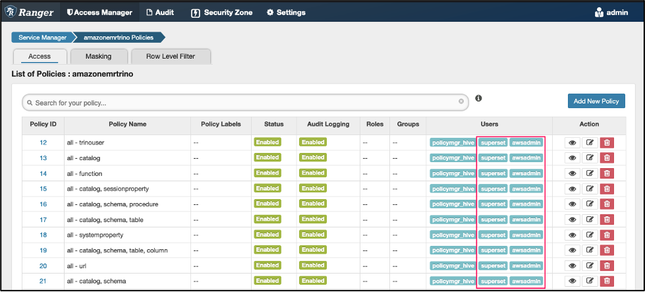This screenshot has width=645, height=292.
Task: Open the Ranger home logo
Action: (30, 13)
